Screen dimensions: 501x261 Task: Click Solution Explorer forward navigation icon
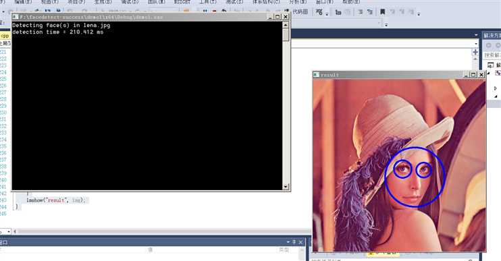(498, 45)
